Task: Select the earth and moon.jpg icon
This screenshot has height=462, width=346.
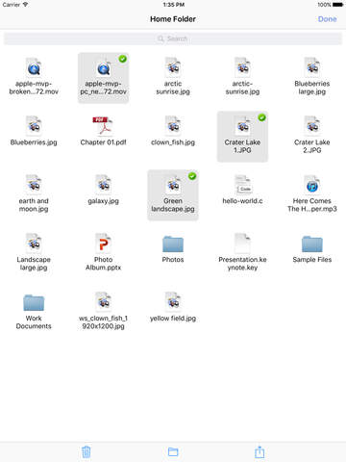Action: (34, 185)
